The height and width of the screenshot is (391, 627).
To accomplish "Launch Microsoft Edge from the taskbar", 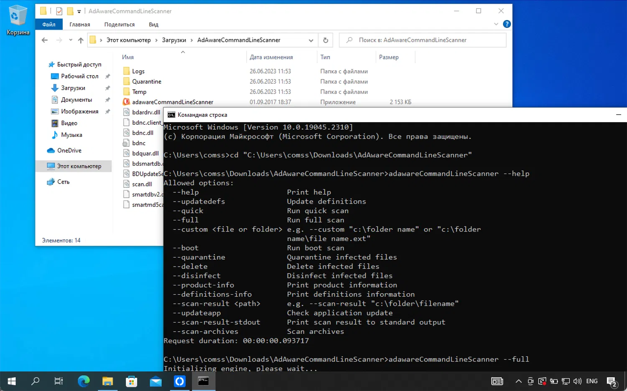I will [84, 381].
